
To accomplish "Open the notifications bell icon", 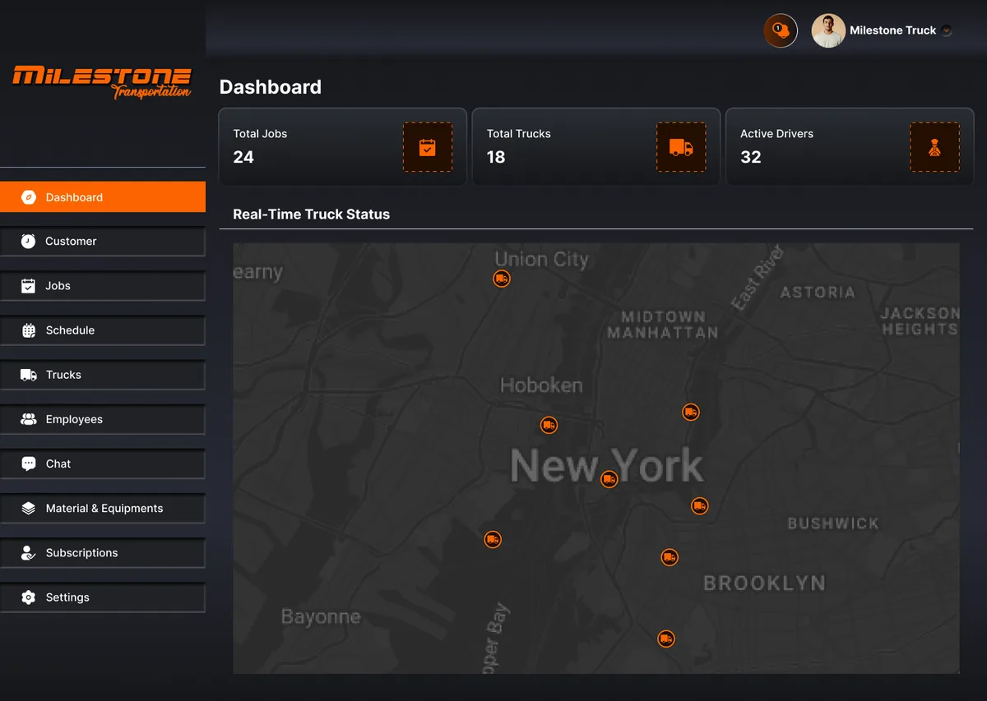I will [781, 30].
